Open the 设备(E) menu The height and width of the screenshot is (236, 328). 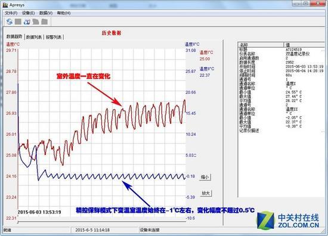28,13
